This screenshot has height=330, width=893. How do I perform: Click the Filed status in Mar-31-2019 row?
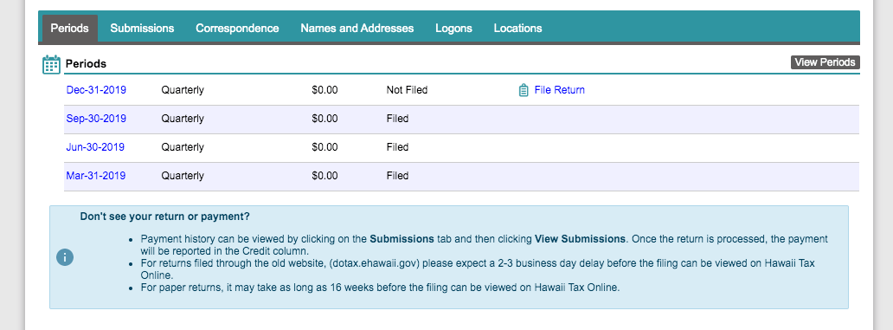coord(397,176)
